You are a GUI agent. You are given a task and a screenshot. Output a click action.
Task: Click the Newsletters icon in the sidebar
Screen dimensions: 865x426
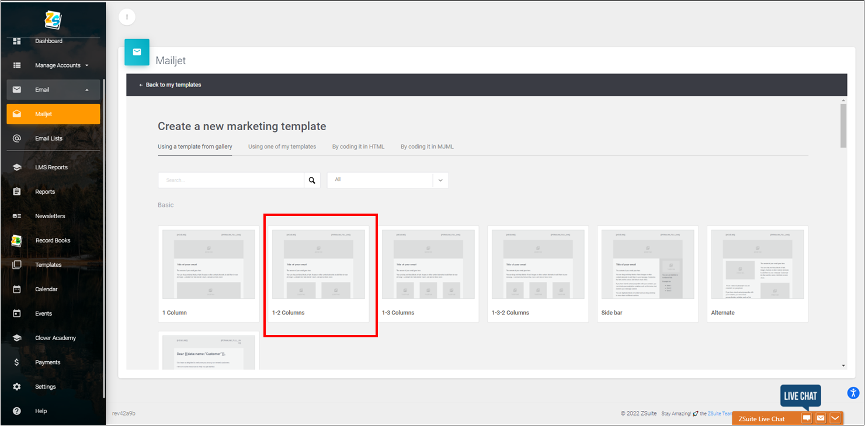click(17, 216)
